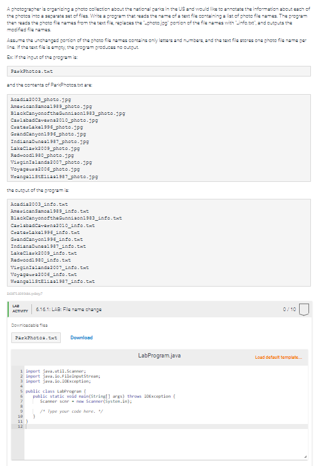Click the editor resize grip at bottom corner

[x=305, y=457]
